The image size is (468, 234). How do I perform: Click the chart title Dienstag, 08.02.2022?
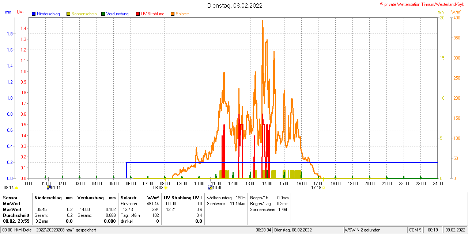(235, 5)
